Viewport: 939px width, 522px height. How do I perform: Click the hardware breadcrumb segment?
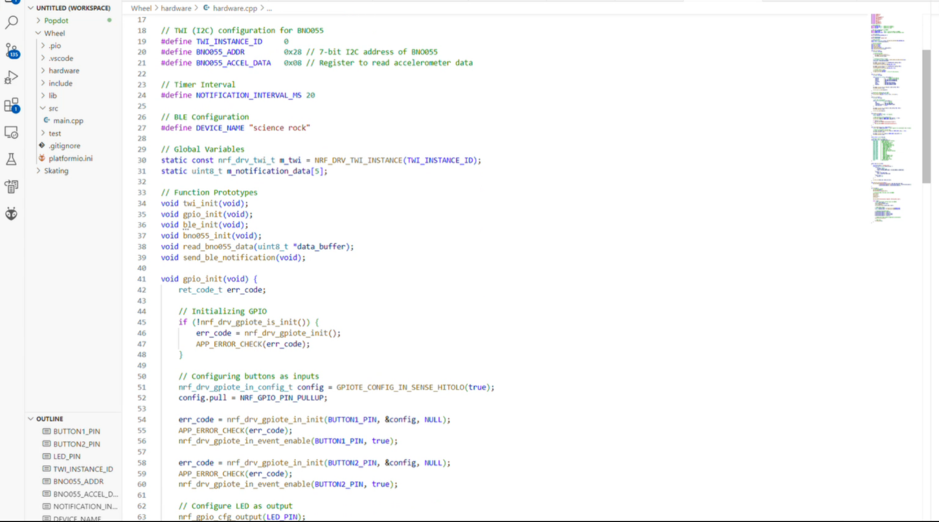coord(176,8)
